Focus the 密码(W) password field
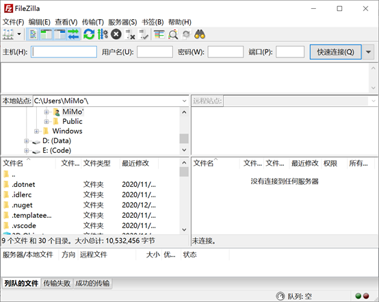Screen dimensions: 379x302 [226, 52]
